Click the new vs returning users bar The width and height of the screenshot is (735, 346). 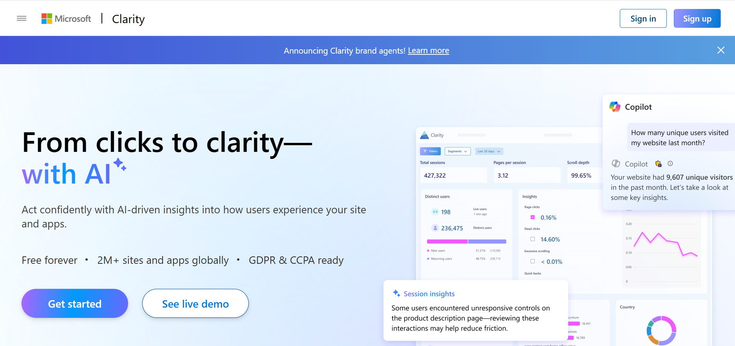(466, 241)
